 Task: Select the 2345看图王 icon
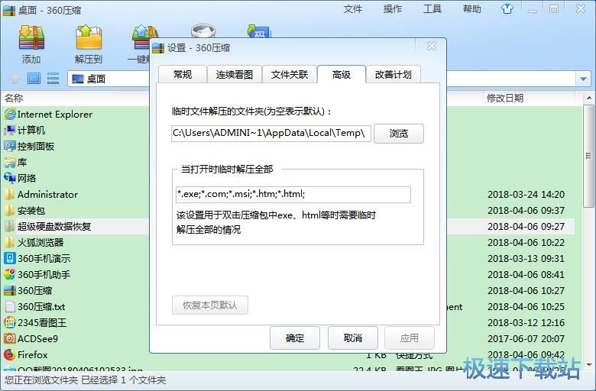10,322
